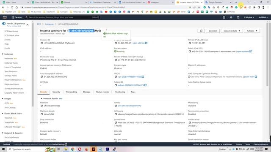Open the CloudShell icon in the top bar

pyautogui.click(x=224, y=17)
